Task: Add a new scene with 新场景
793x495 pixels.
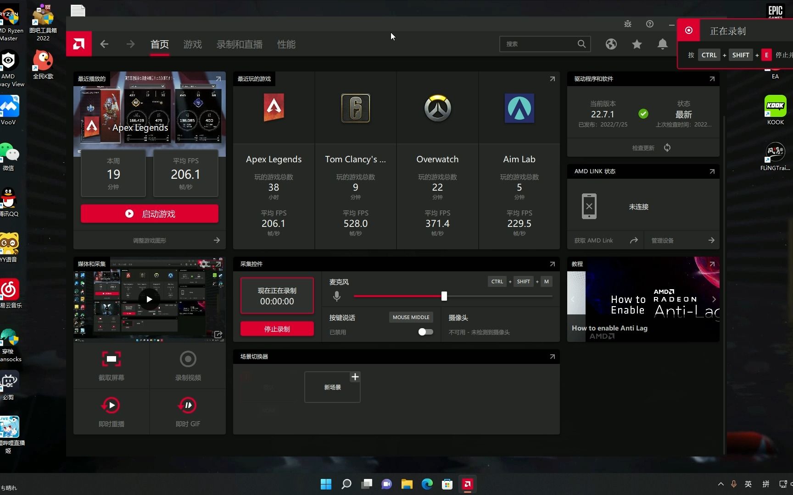Action: tap(332, 387)
